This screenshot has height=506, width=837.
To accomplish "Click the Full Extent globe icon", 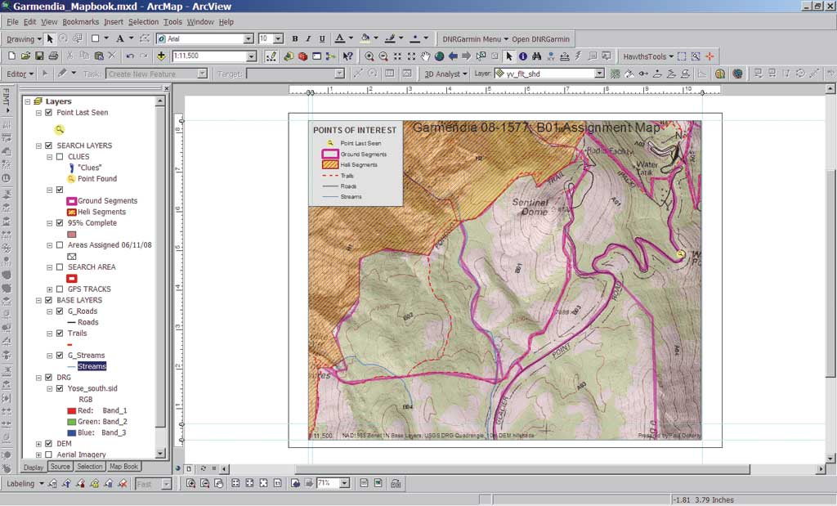I will point(439,56).
